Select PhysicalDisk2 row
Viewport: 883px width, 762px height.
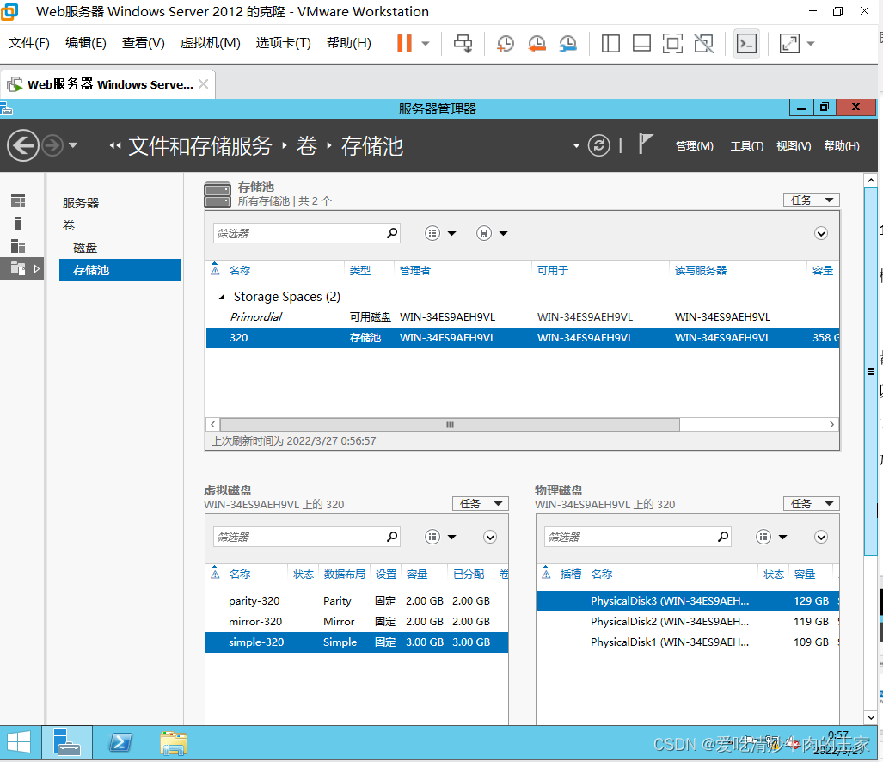click(687, 622)
